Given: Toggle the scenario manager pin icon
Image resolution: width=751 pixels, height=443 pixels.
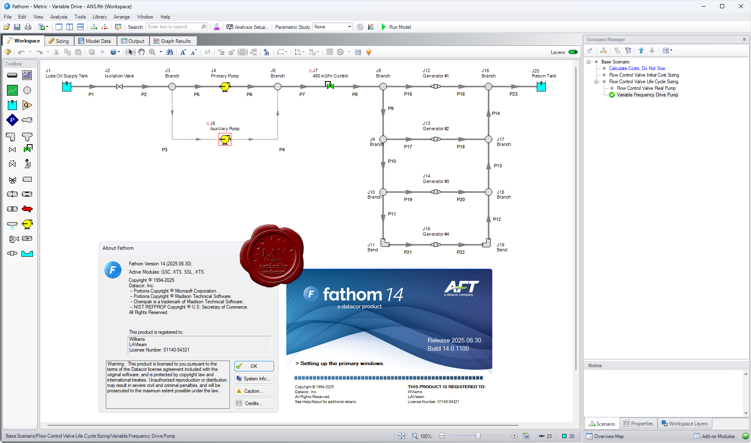Looking at the screenshot, I should pyautogui.click(x=744, y=40).
